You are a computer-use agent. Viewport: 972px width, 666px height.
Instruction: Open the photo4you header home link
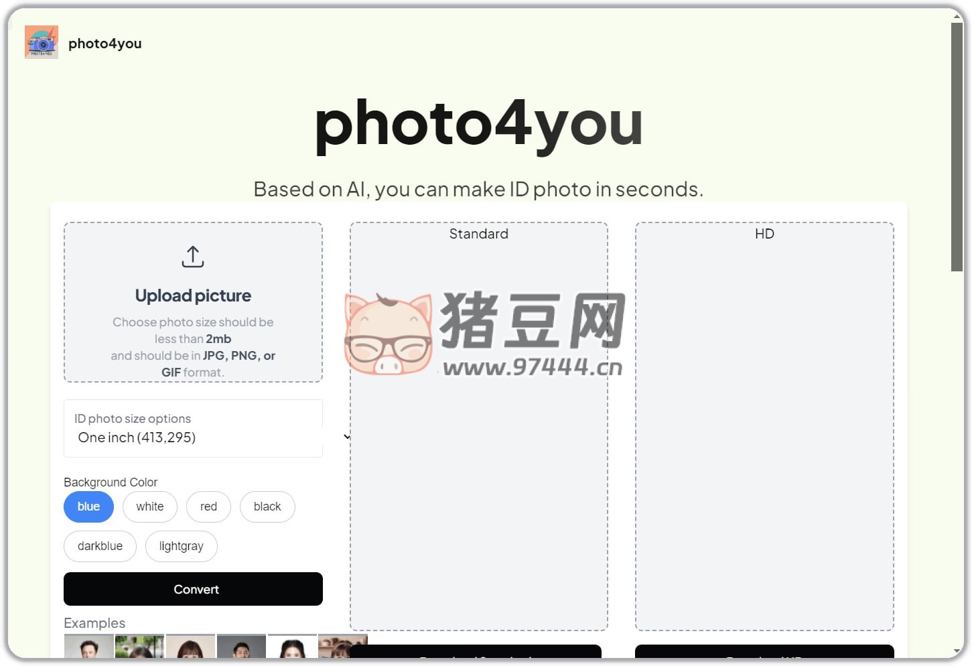click(x=105, y=44)
